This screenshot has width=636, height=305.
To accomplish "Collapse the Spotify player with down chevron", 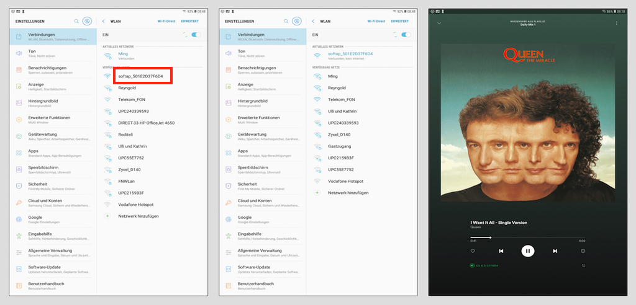I will coord(439,23).
